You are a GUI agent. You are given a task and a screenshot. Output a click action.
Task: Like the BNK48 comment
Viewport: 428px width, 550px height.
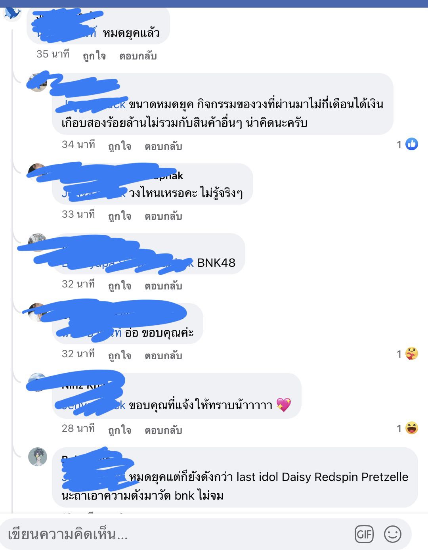tap(120, 286)
